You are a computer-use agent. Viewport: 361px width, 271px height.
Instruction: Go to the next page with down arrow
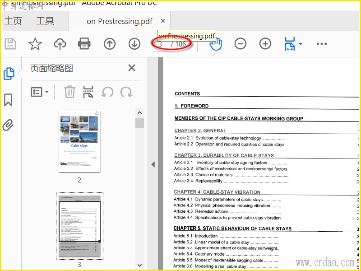point(134,43)
